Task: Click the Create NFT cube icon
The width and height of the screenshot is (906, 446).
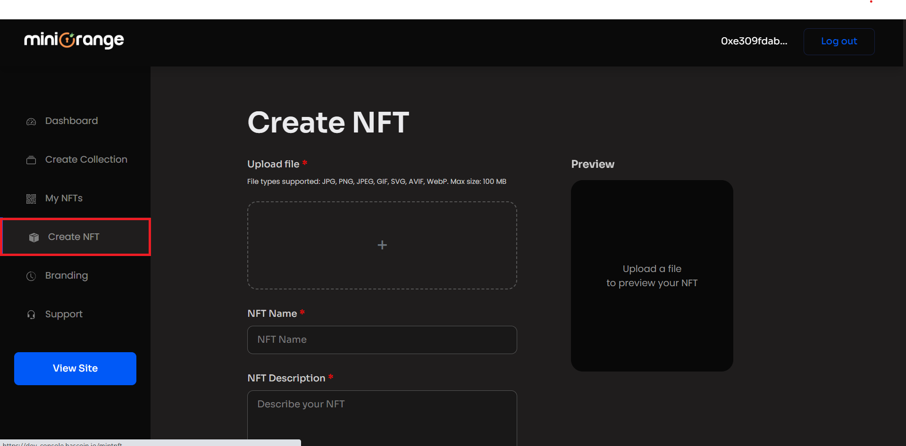Action: [34, 237]
